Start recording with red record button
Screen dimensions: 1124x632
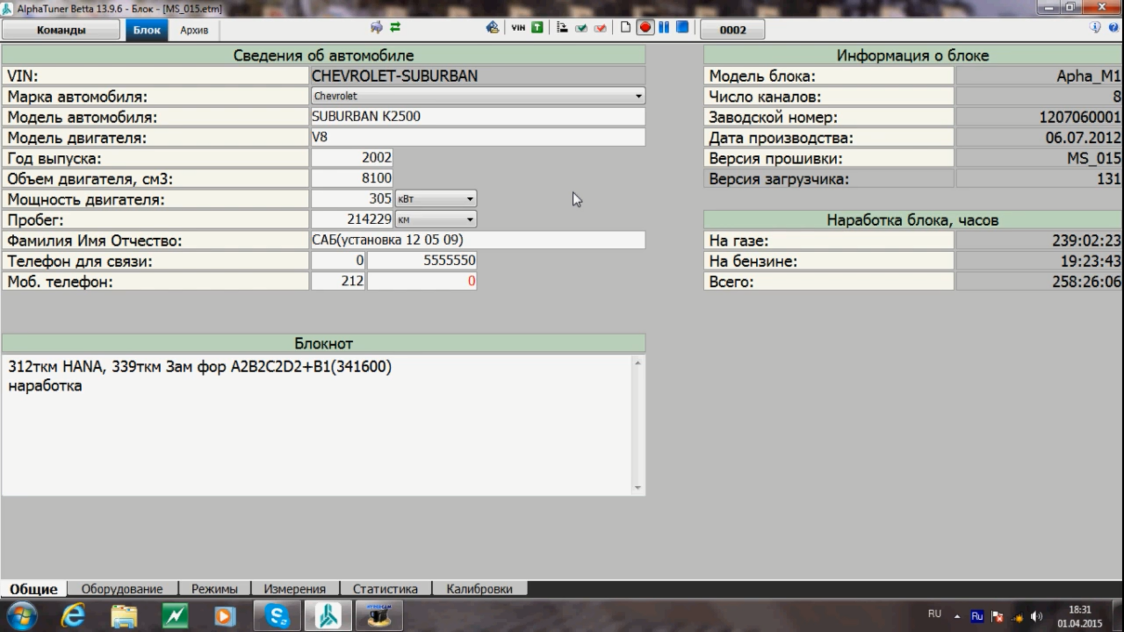[645, 28]
